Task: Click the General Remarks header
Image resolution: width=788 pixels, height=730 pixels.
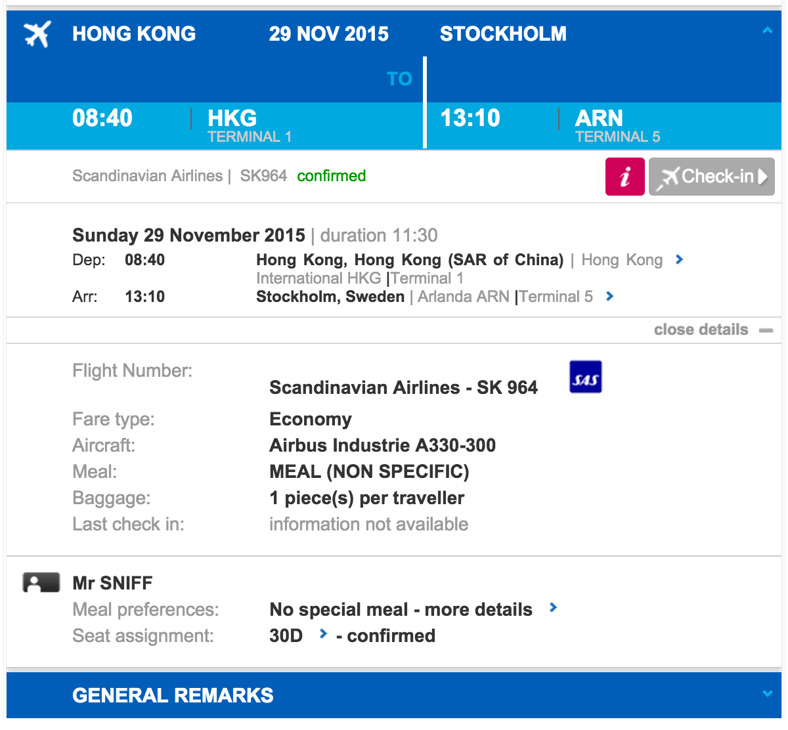Action: point(173,695)
